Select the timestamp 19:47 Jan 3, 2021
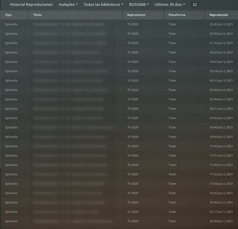The image size is (238, 229). [x=221, y=62]
